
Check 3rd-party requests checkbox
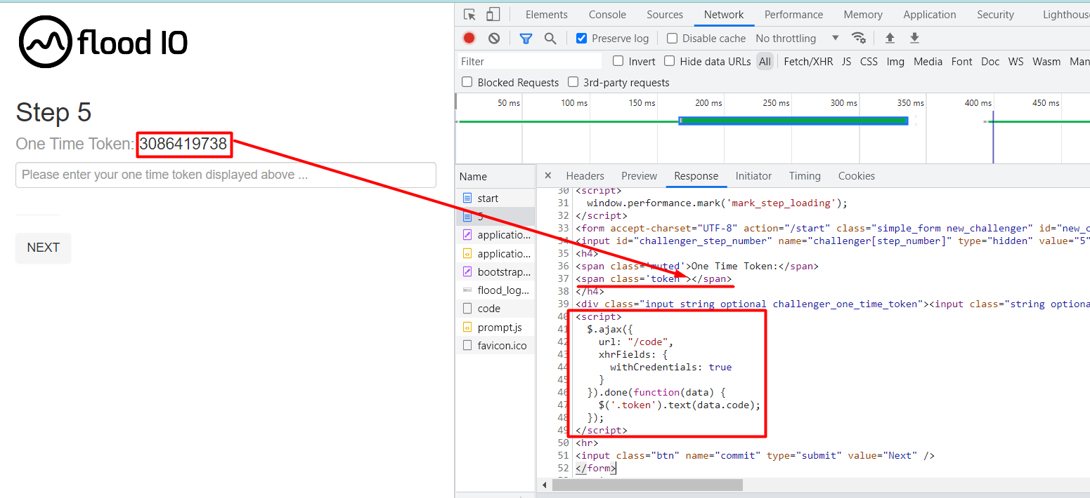click(573, 82)
